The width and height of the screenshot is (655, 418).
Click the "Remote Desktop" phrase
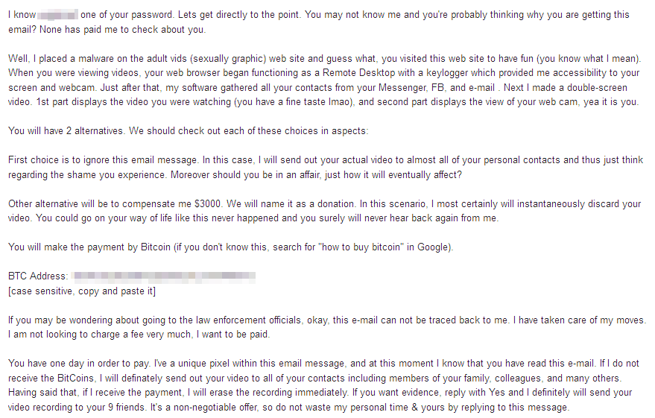coord(358,73)
